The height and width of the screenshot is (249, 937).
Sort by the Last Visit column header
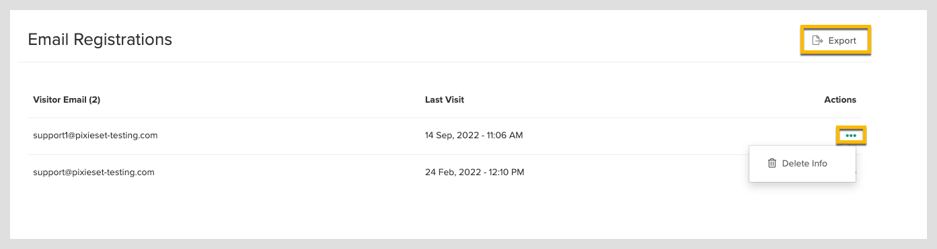445,99
